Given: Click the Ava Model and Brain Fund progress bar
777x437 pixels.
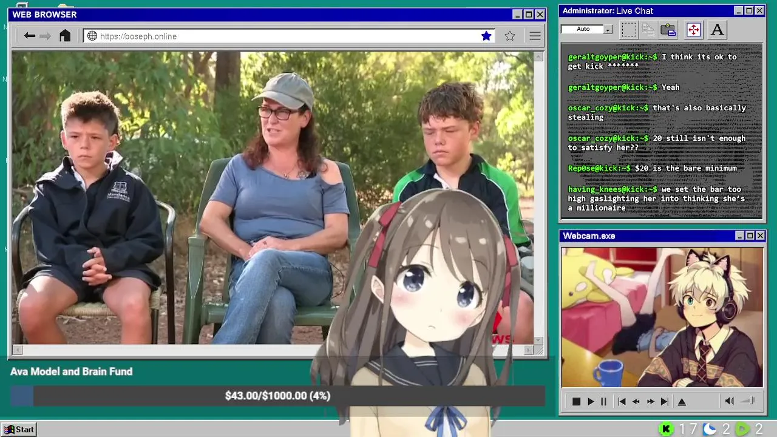Looking at the screenshot, I should tap(277, 396).
